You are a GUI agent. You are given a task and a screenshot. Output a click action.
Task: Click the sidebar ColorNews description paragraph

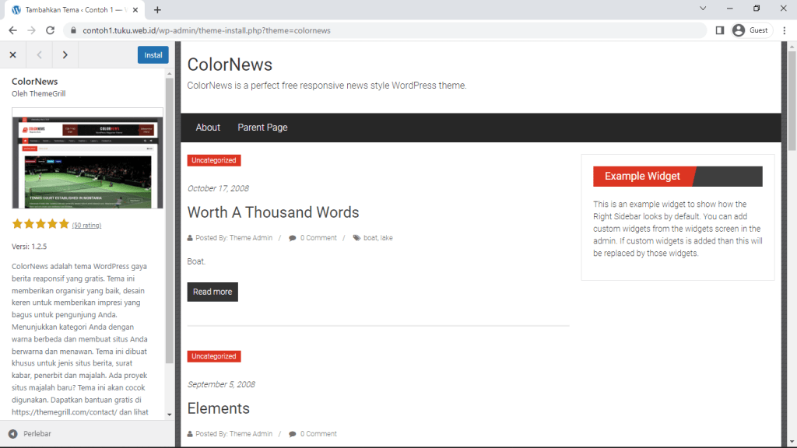coord(80,339)
